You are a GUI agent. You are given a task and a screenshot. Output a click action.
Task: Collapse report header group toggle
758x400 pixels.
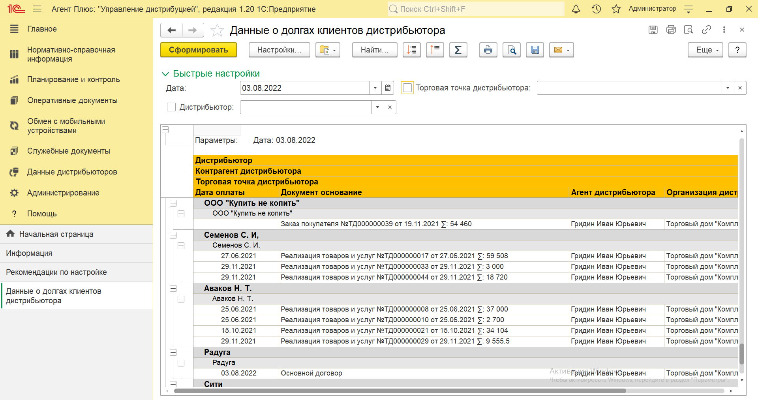pyautogui.click(x=165, y=130)
